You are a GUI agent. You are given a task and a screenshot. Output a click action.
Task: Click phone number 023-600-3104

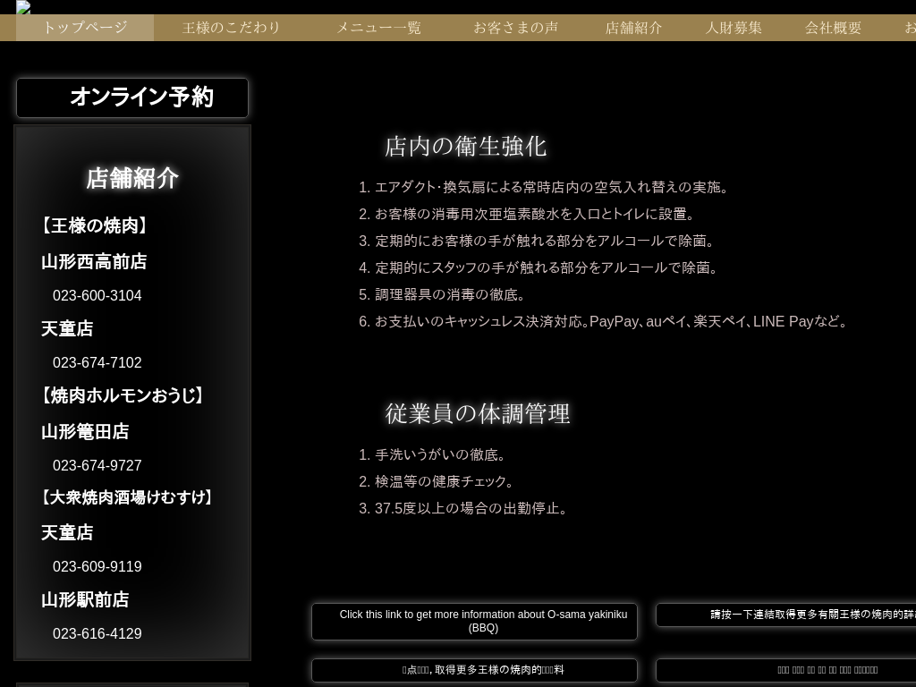pyautogui.click(x=98, y=296)
